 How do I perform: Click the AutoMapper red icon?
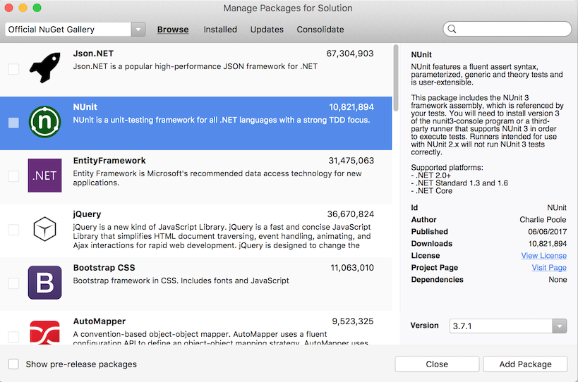pos(44,333)
